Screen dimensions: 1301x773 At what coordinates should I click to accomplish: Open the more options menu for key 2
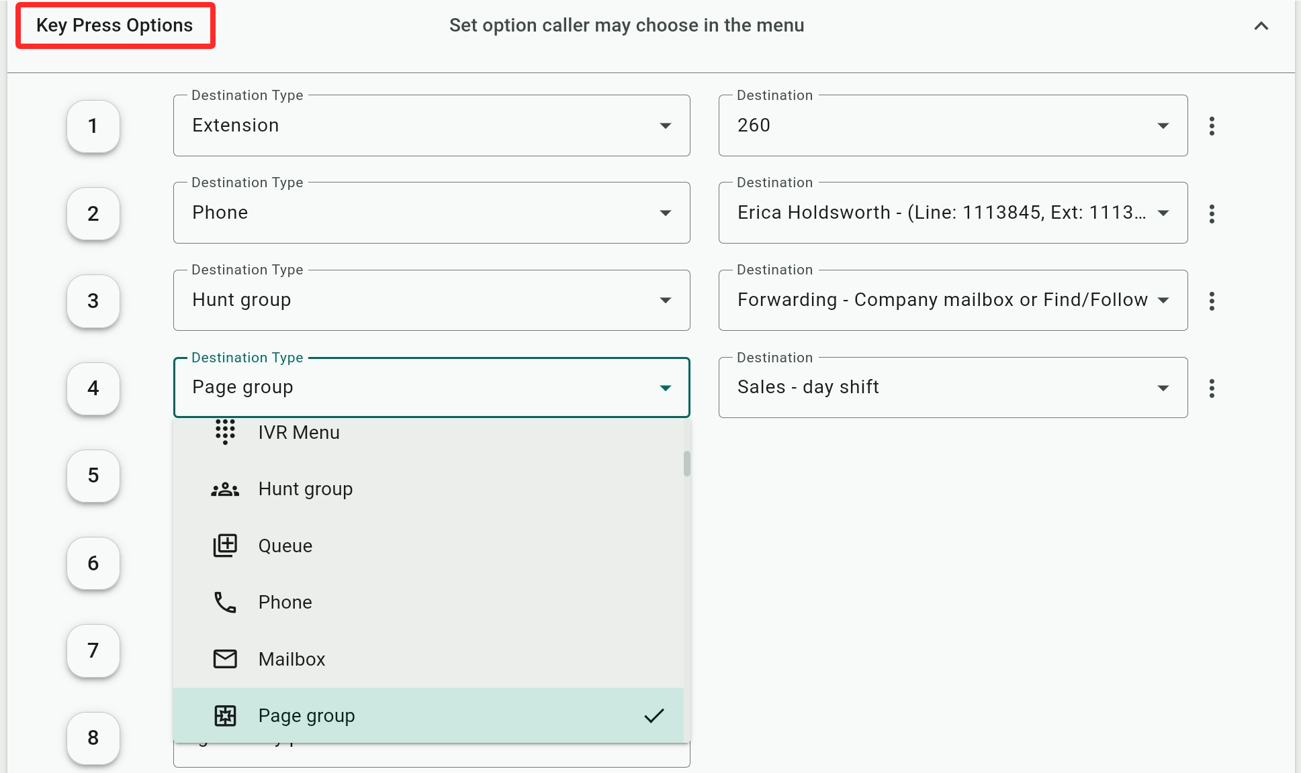[x=1212, y=213]
